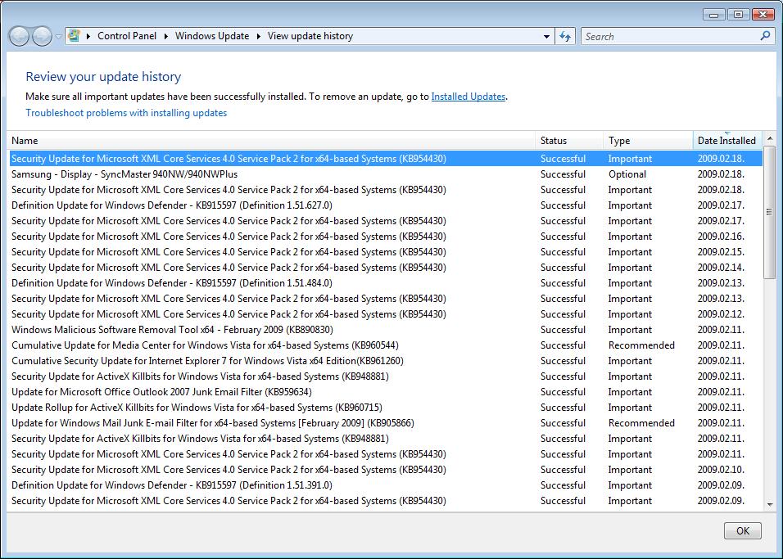
Task: Click the Forward navigation arrow button
Action: point(42,37)
